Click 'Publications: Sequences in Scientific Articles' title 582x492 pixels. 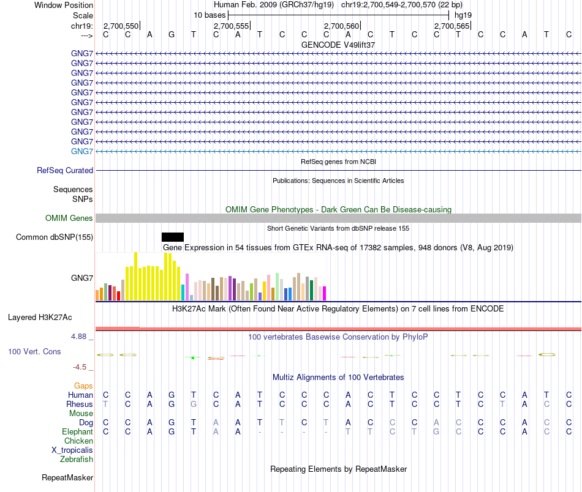pyautogui.click(x=338, y=181)
